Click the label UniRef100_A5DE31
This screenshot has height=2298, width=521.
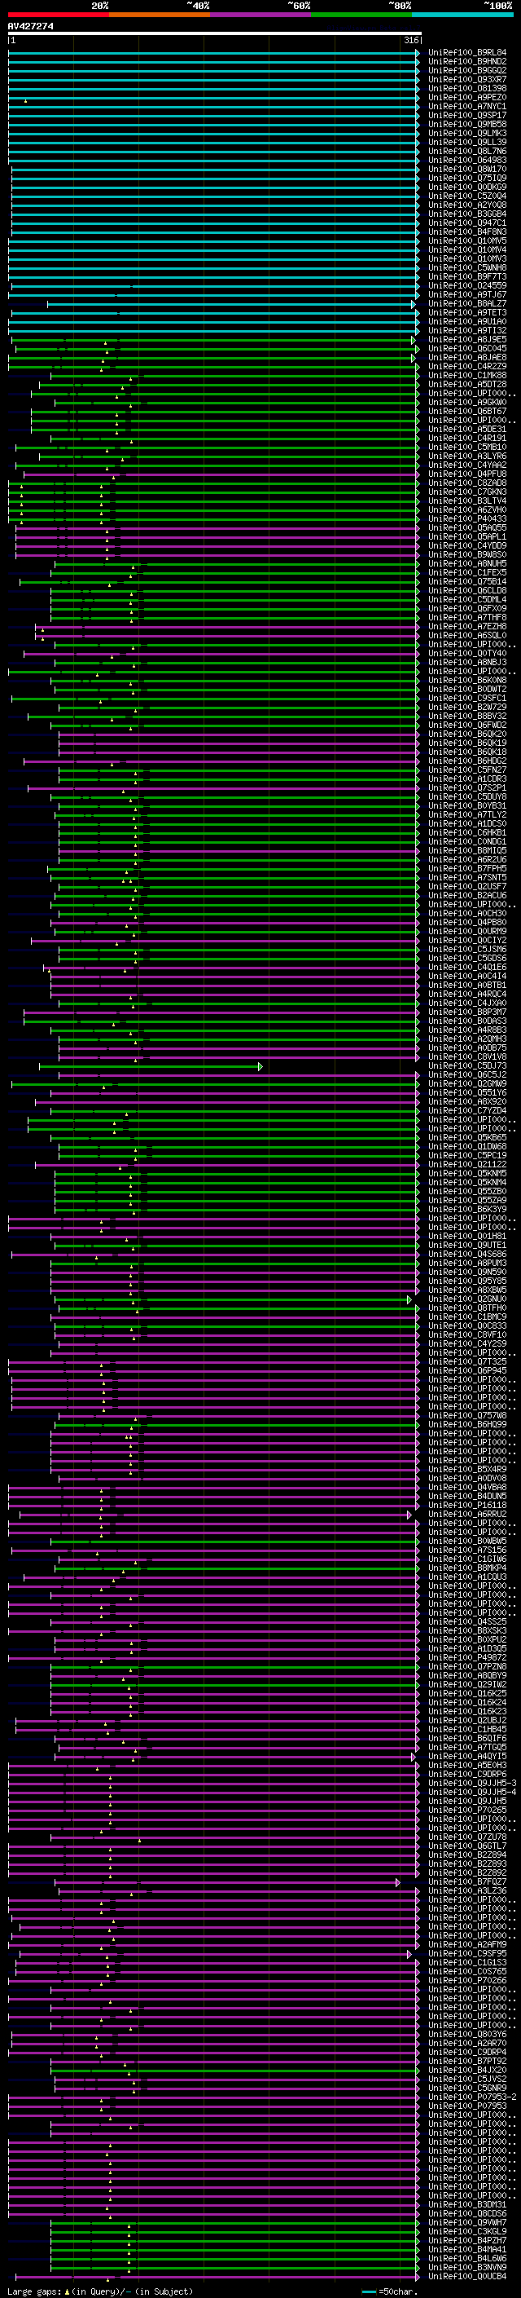[x=466, y=429]
